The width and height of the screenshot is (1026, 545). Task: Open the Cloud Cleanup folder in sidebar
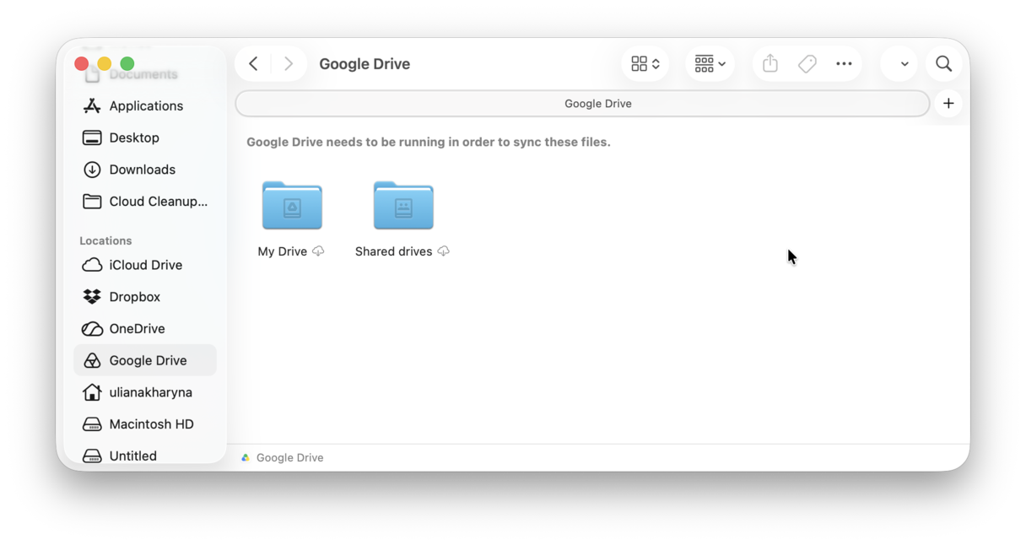pos(145,202)
